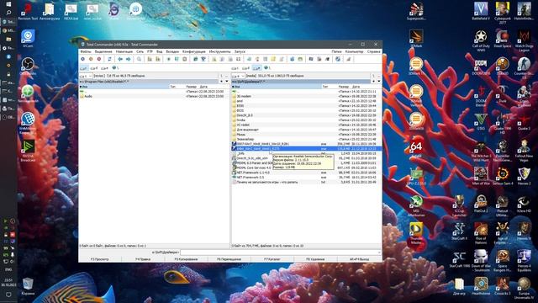Screen dimensions: 538x303
Task: Open left panel directory history arrow
Action: pyautogui.click(x=226, y=82)
